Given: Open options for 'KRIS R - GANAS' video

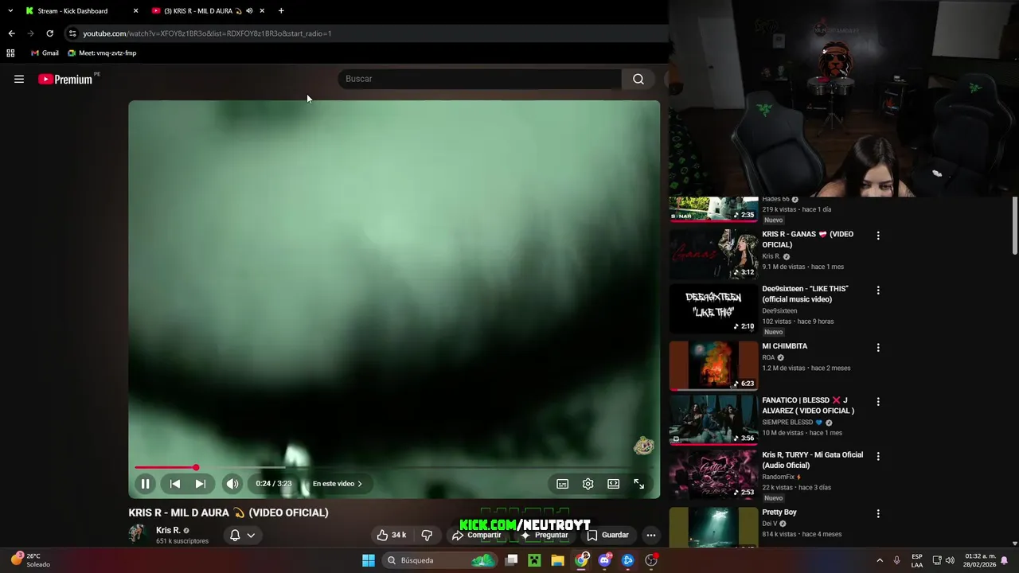Looking at the screenshot, I should click(x=878, y=236).
